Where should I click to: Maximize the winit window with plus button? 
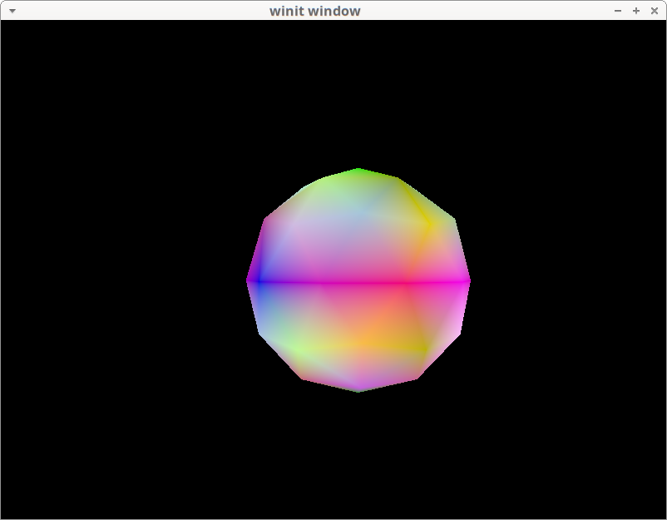pyautogui.click(x=636, y=11)
